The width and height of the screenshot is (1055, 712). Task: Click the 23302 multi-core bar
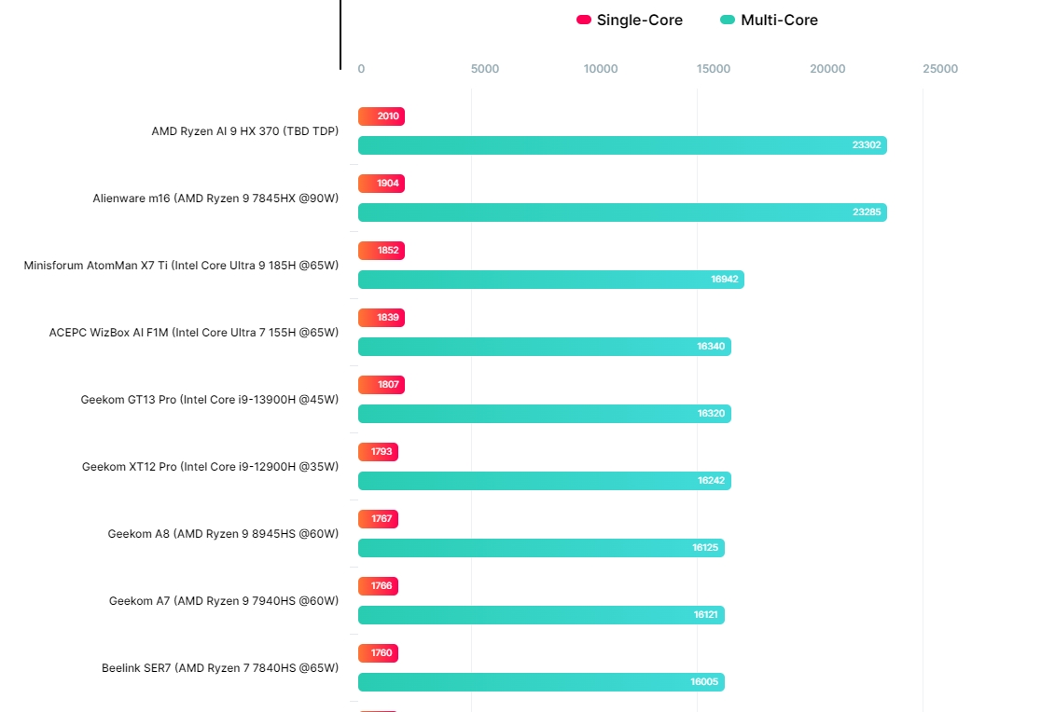coord(622,145)
